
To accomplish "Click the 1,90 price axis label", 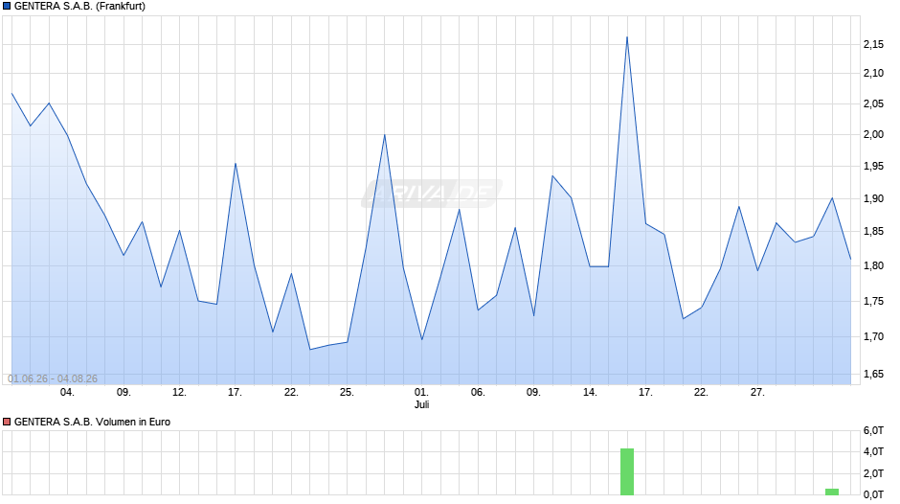I will click(x=873, y=199).
